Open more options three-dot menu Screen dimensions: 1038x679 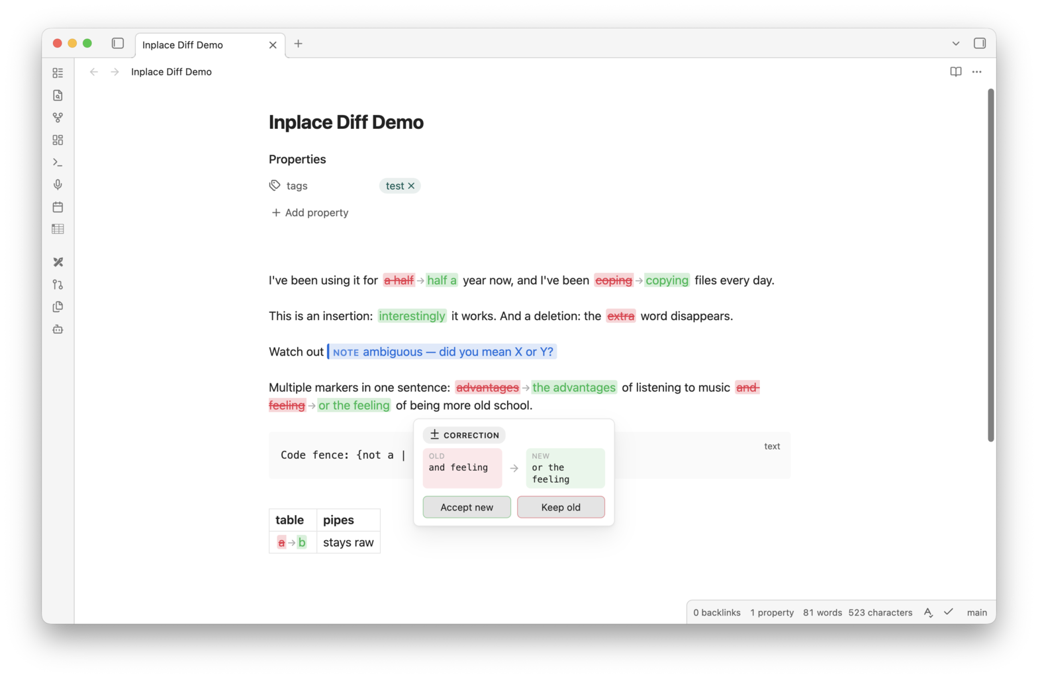point(977,71)
